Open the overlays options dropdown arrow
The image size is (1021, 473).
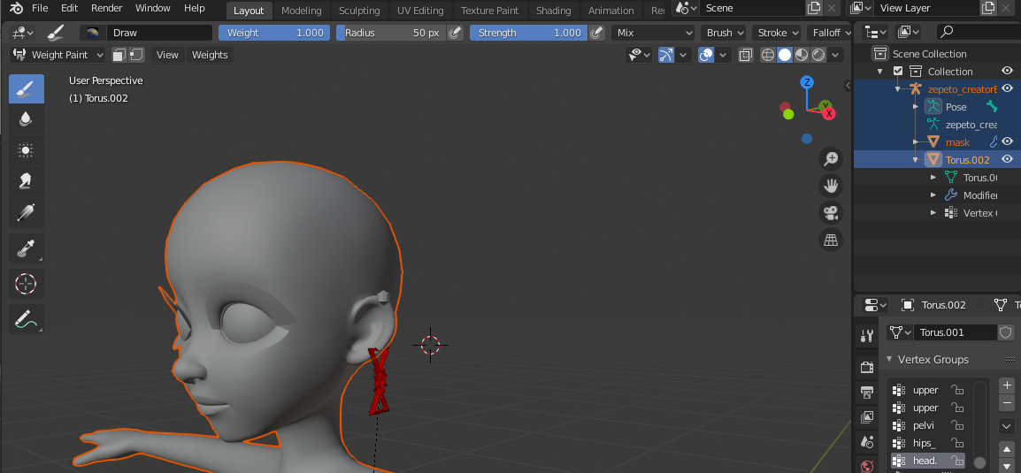[x=723, y=55]
